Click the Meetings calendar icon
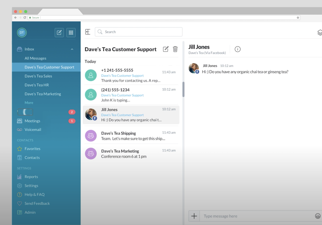The width and height of the screenshot is (322, 225). click(20, 121)
